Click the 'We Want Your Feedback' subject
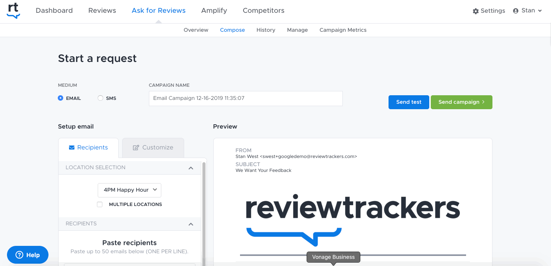The height and width of the screenshot is (266, 551). coord(264,170)
